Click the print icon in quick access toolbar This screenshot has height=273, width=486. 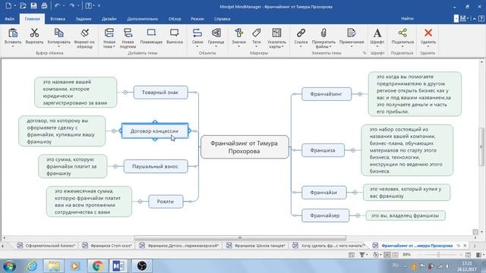coord(44,5)
